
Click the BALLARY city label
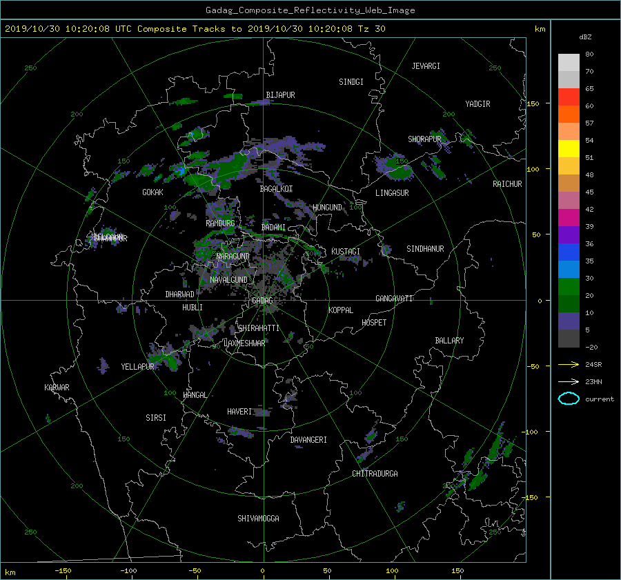point(449,341)
